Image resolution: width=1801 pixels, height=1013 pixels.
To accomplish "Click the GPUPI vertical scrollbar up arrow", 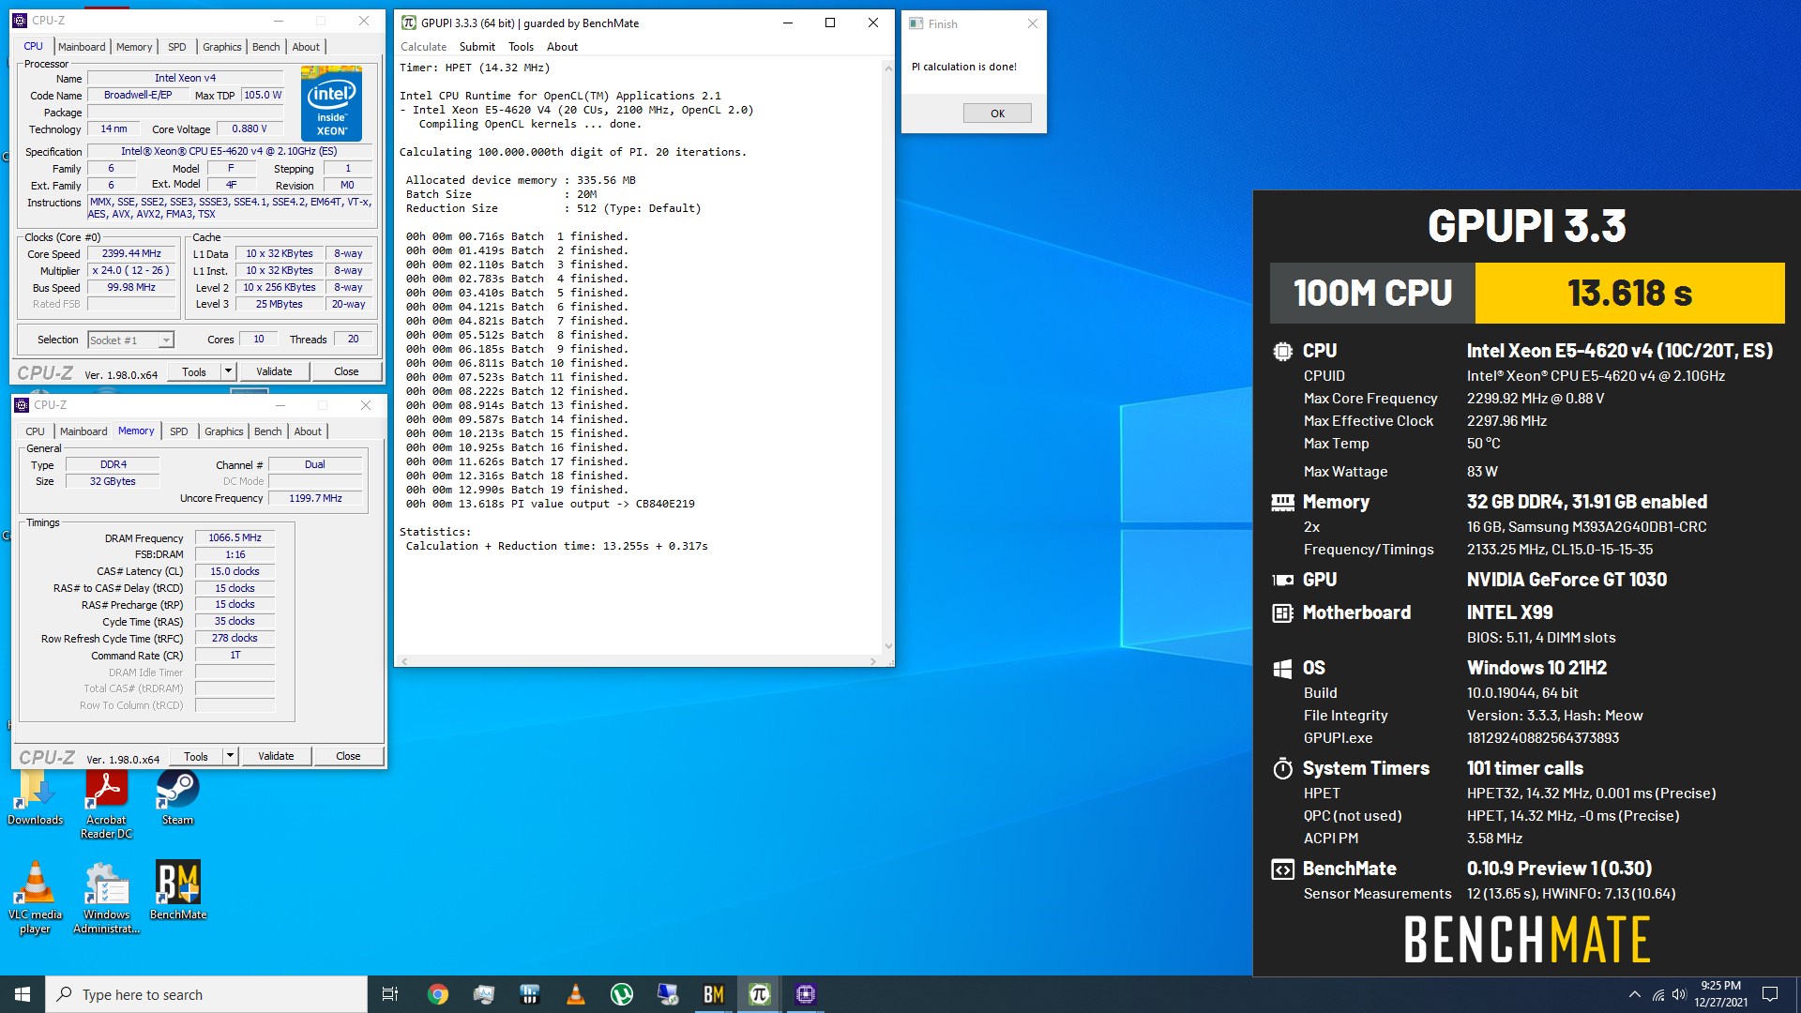I will (887, 68).
